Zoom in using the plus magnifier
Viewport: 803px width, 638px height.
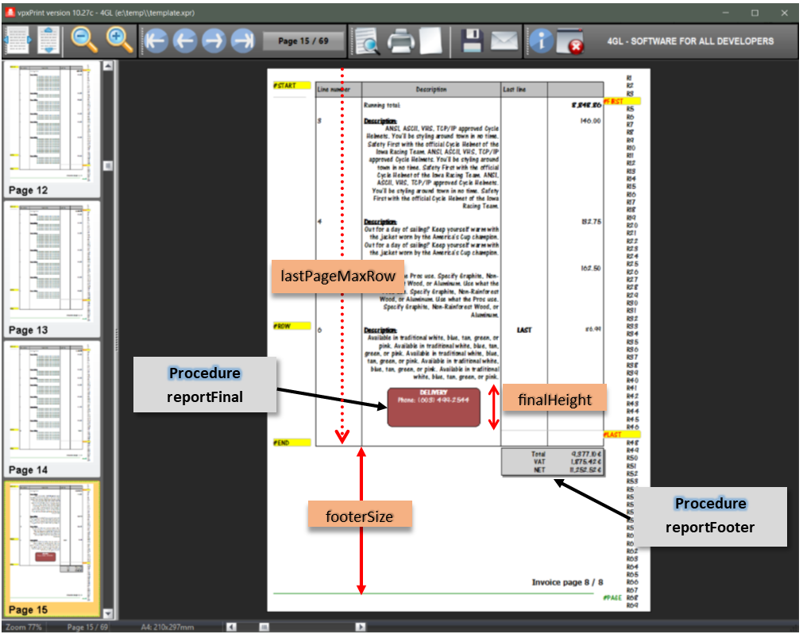pyautogui.click(x=119, y=41)
